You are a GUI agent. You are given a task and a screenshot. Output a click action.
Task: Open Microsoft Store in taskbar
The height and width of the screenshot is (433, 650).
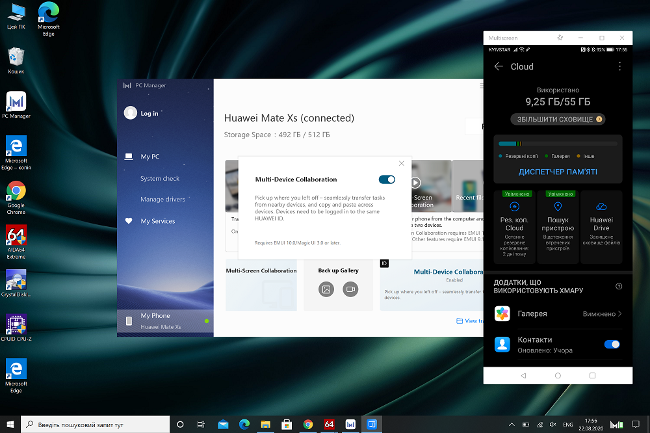[287, 425]
